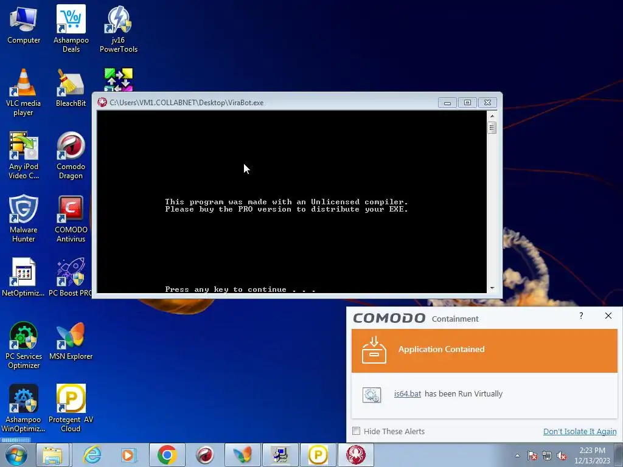The width and height of the screenshot is (623, 467).
Task: Click the 'Press any key to continue' text
Action: pos(240,289)
